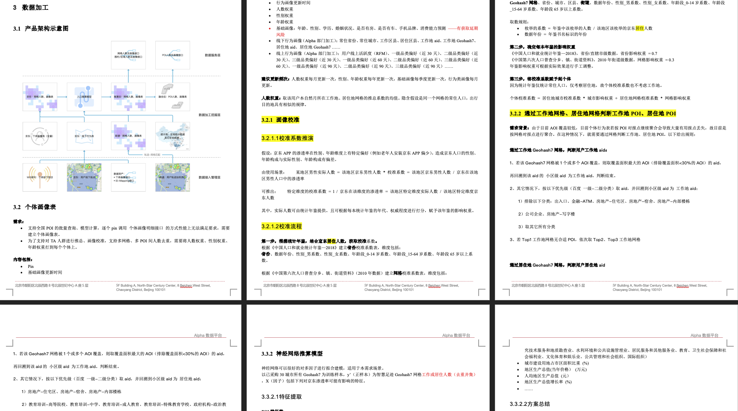Click the line starting "1）房地产-住宅区、房地产-宿舍"
Screen dimensions: 738x411
point(71,392)
